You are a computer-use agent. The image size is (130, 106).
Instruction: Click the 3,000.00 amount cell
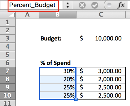[x=101, y=71]
